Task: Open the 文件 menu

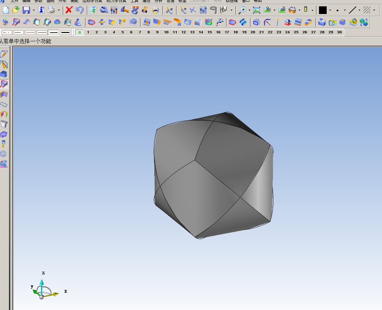Action: 14,1
